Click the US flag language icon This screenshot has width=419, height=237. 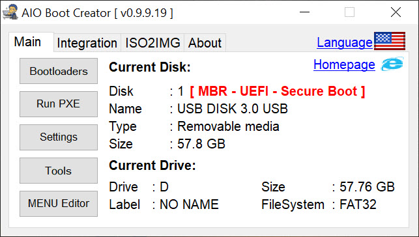pos(390,41)
